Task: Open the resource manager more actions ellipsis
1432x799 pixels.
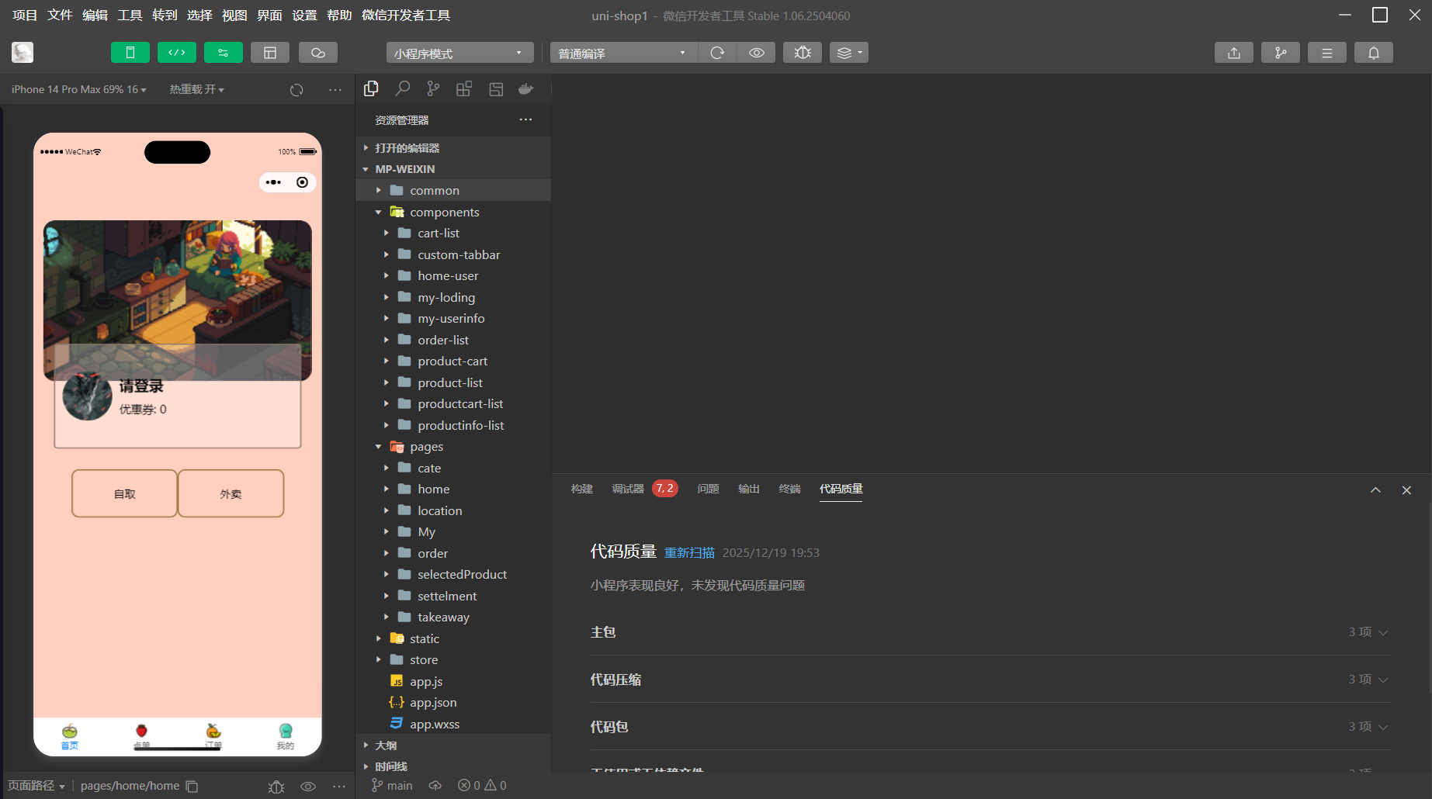Action: (525, 119)
